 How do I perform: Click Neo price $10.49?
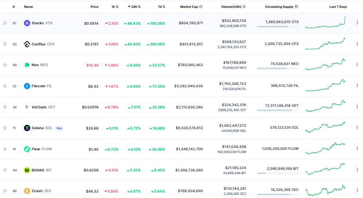click(x=92, y=65)
